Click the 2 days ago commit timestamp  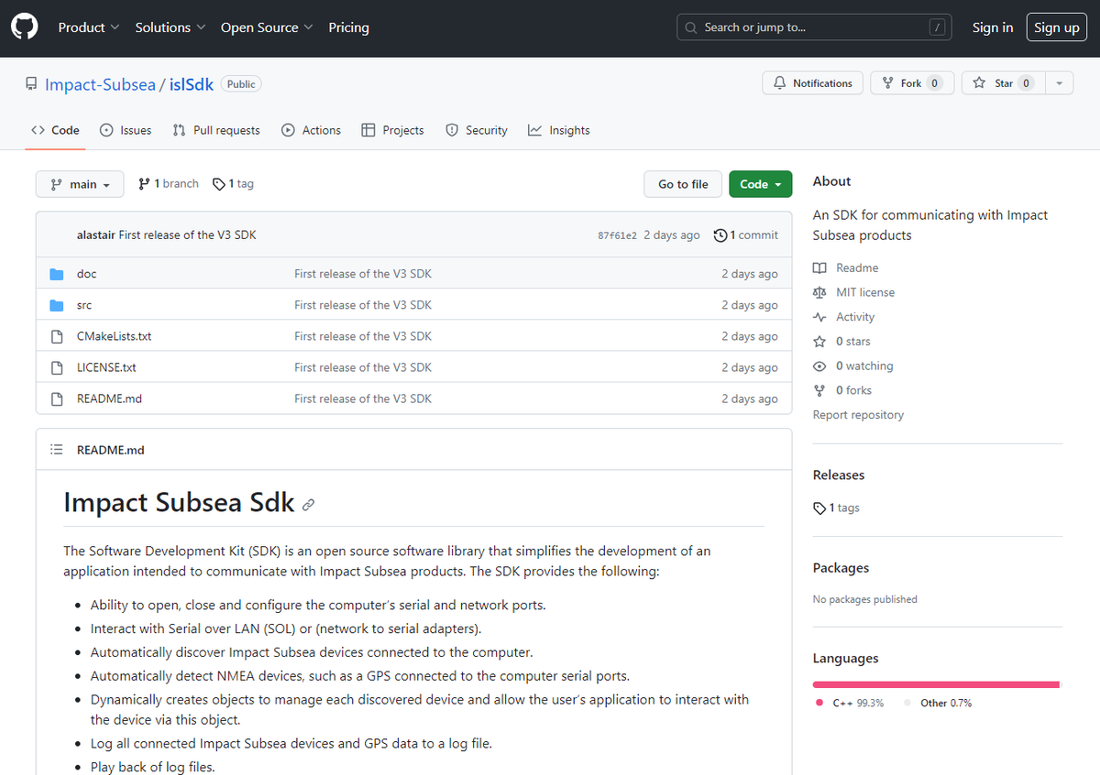(672, 235)
